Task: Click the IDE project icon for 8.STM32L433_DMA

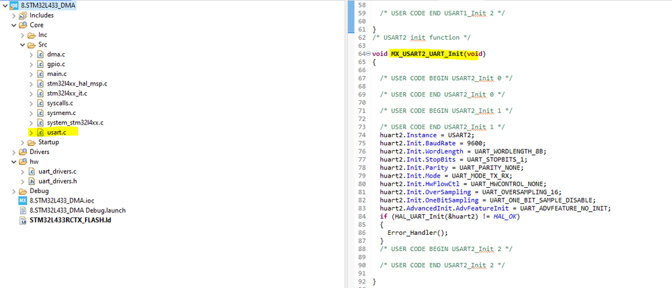Action: (x=15, y=5)
